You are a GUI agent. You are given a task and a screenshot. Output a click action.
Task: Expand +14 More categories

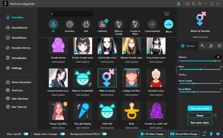coord(169,24)
